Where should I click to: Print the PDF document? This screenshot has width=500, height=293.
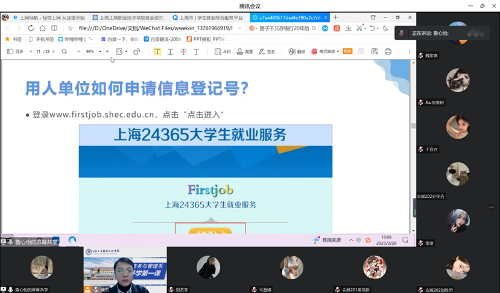pos(388,52)
